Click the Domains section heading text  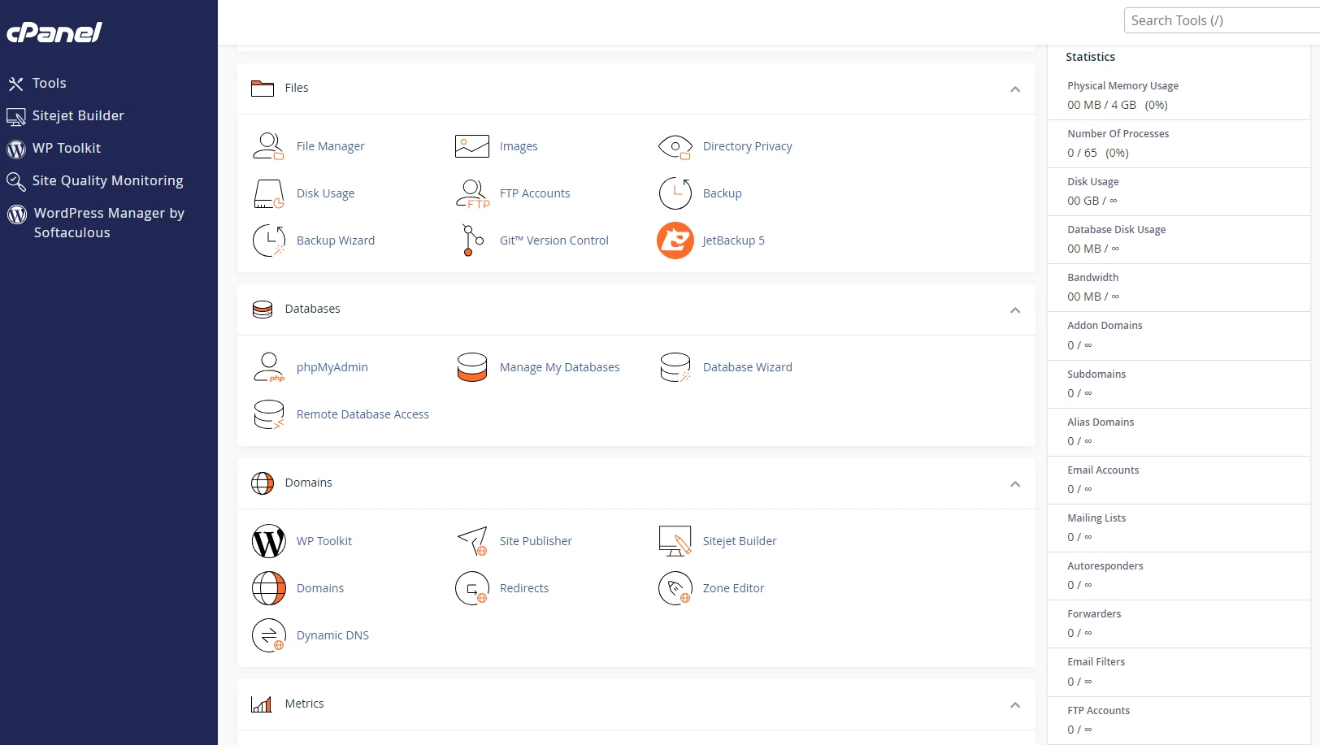[308, 483]
